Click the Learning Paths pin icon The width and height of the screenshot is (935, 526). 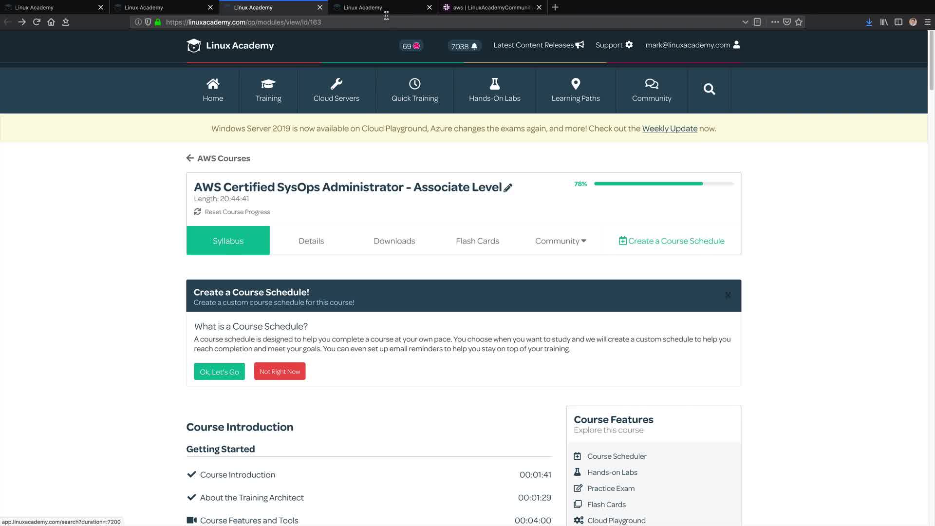point(575,84)
